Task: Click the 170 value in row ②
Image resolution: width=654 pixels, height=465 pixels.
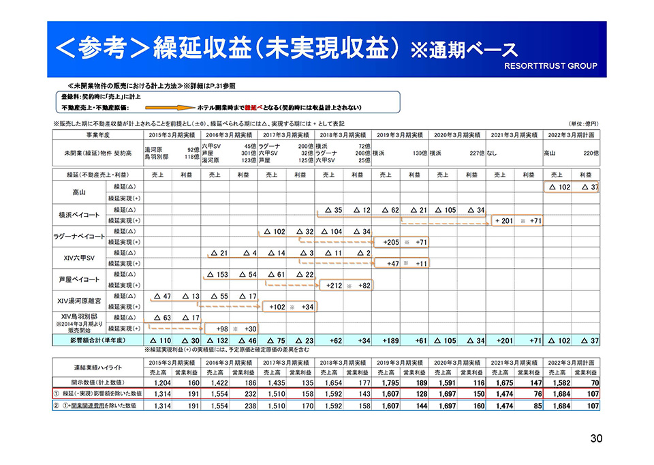Action: (x=307, y=406)
